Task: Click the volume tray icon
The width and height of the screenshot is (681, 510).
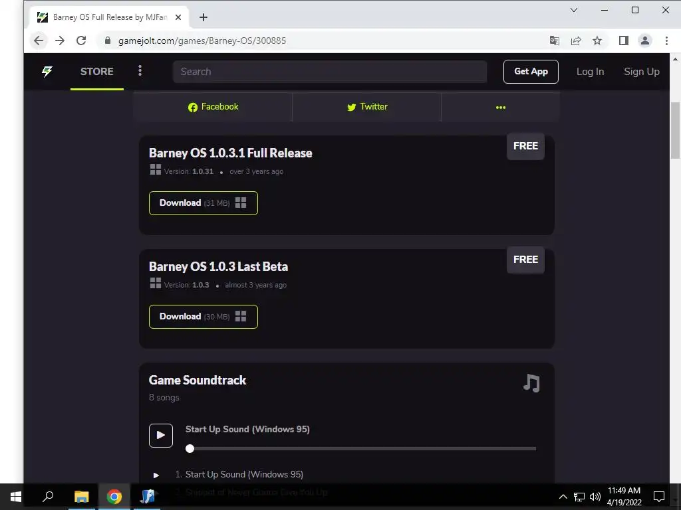Action: 595,497
